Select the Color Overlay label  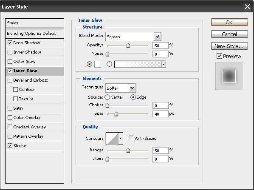click(x=27, y=118)
